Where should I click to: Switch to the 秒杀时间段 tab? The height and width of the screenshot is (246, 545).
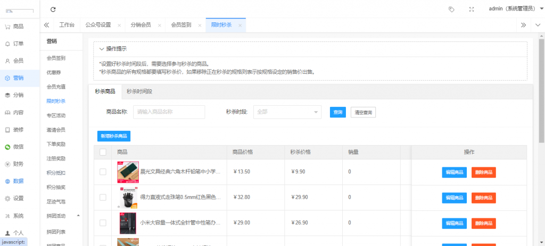(139, 91)
